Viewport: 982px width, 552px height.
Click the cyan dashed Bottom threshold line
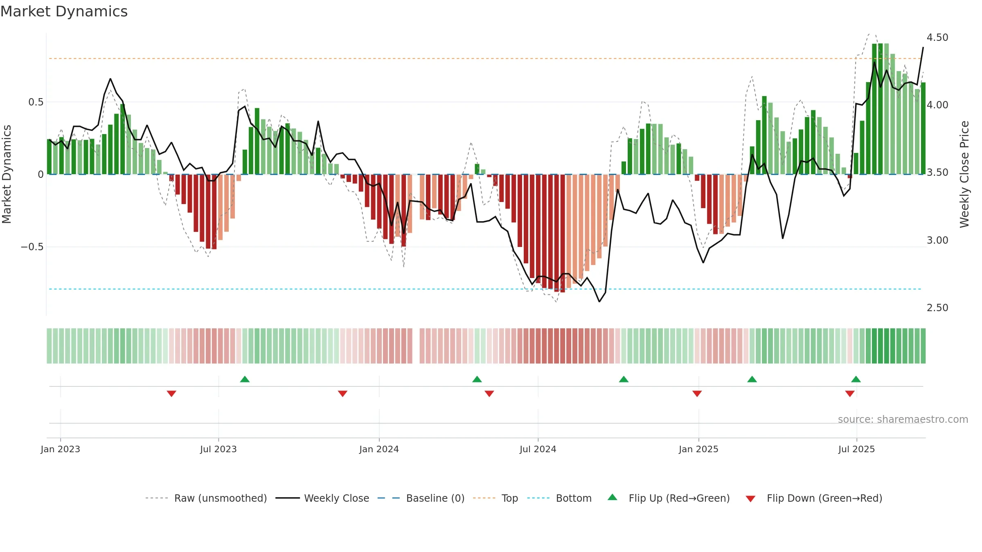pyautogui.click(x=485, y=289)
